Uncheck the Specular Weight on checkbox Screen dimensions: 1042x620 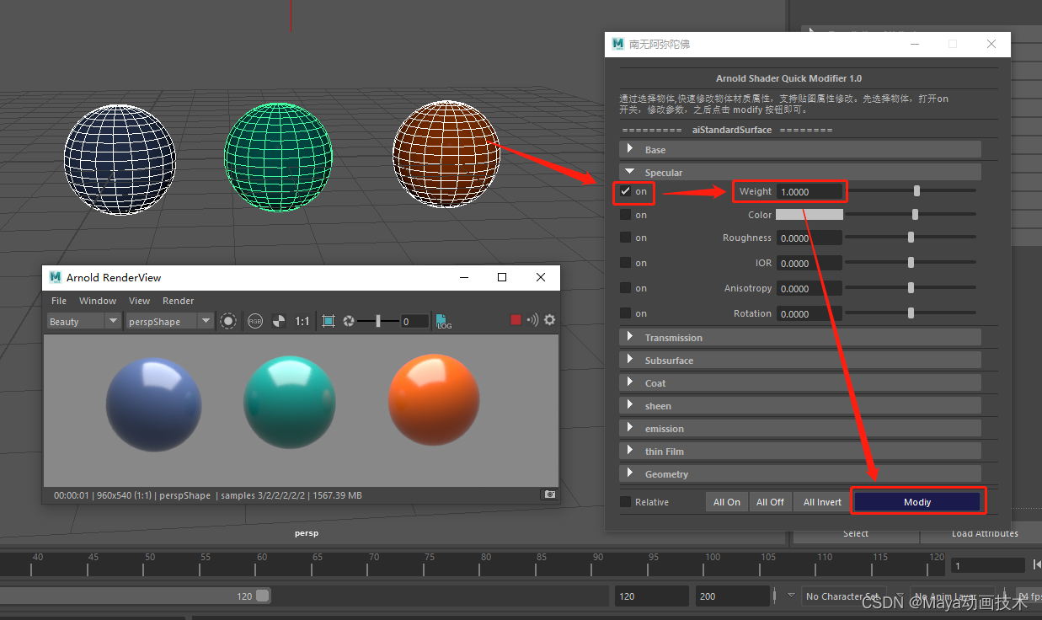click(x=625, y=191)
